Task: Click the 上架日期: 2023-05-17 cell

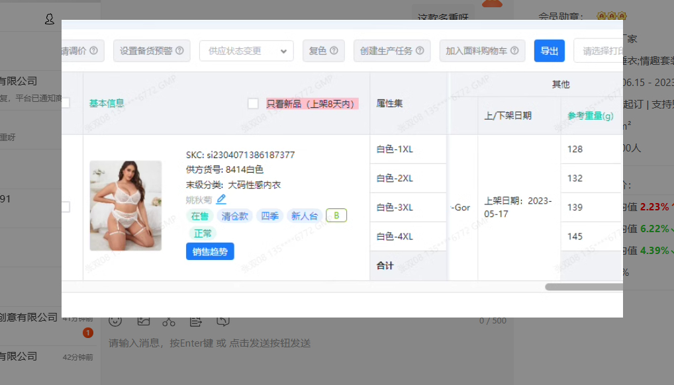Action: (x=518, y=207)
